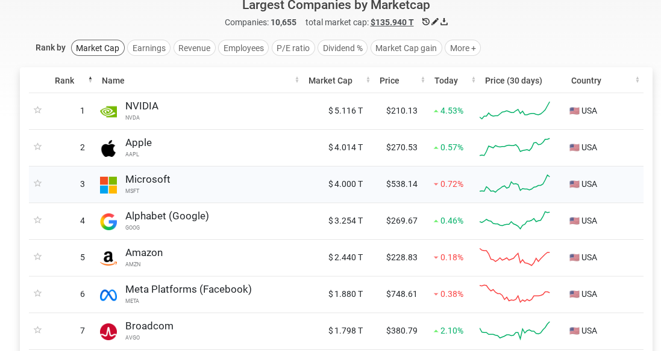The width and height of the screenshot is (661, 351).
Task: Open the market cap history icon
Action: coord(425,22)
